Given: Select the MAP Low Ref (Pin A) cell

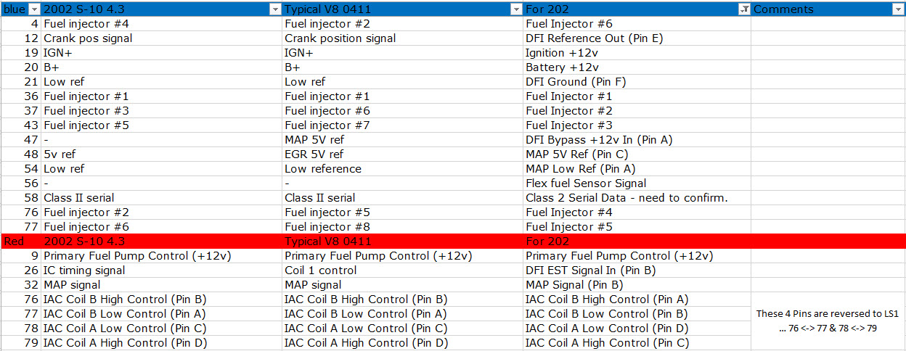Looking at the screenshot, I should [x=637, y=168].
